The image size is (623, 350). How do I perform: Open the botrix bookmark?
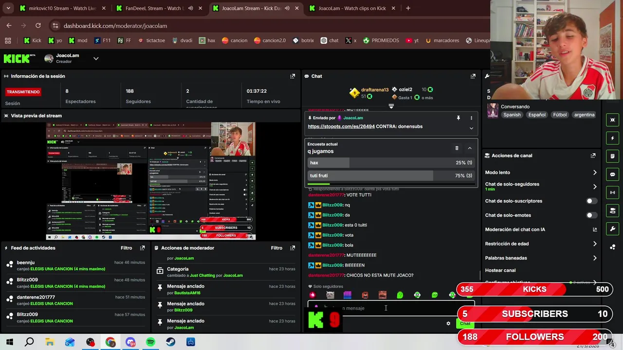click(x=303, y=40)
